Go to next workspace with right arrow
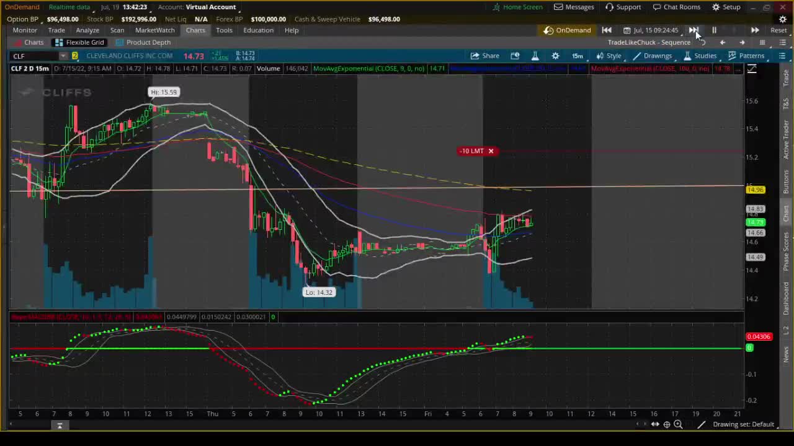 tap(742, 42)
